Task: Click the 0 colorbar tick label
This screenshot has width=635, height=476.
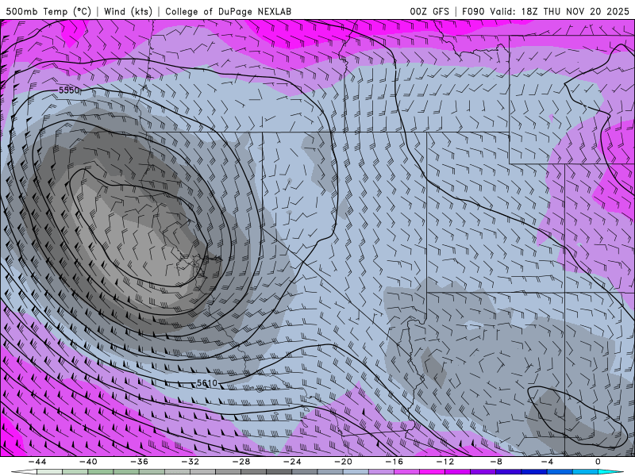Action: point(598,462)
